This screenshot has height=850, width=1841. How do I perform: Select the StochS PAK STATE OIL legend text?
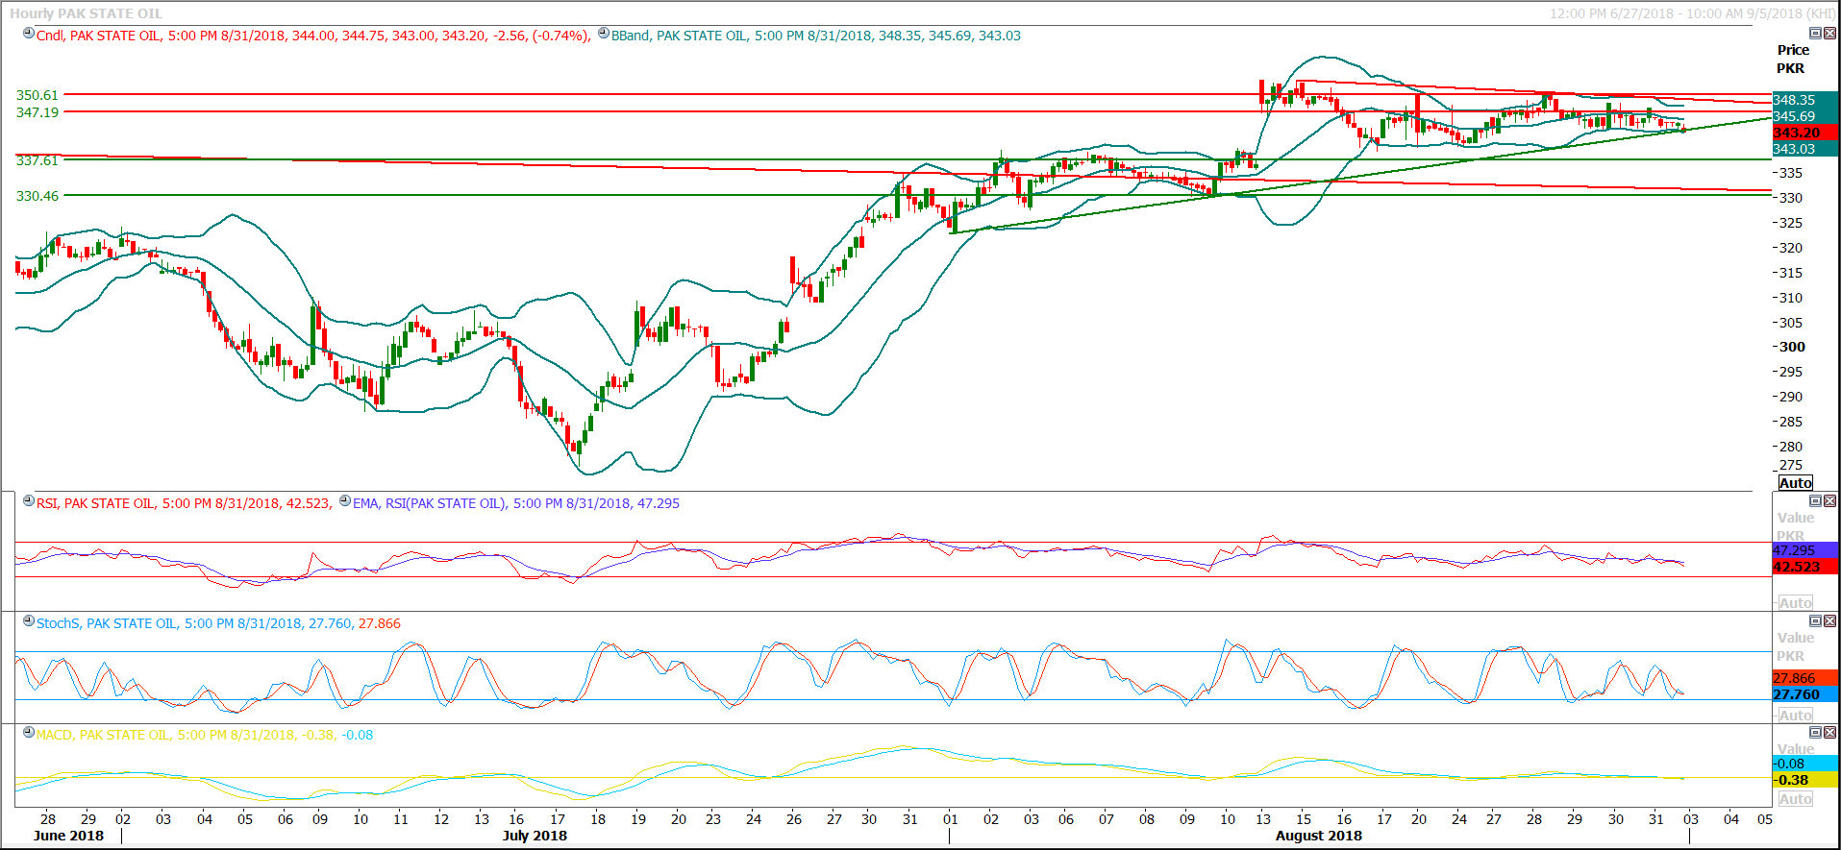pos(218,623)
